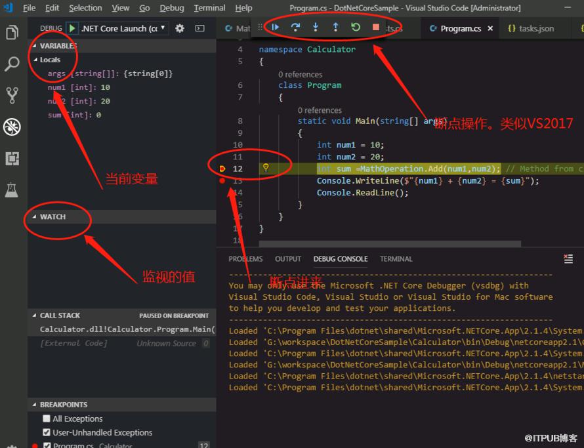Open the Extensions view in activity bar
The height and width of the screenshot is (448, 584).
(12, 159)
